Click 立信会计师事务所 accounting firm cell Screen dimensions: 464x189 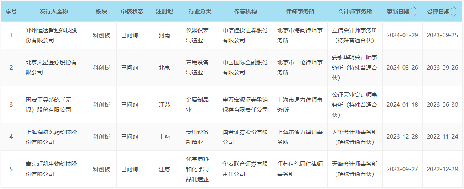coord(355,36)
